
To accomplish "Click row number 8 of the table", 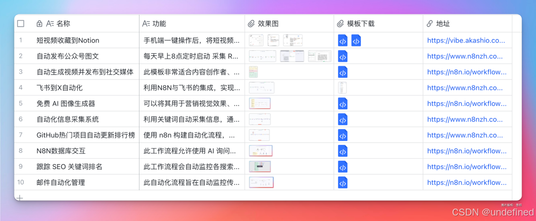I will tap(20, 151).
